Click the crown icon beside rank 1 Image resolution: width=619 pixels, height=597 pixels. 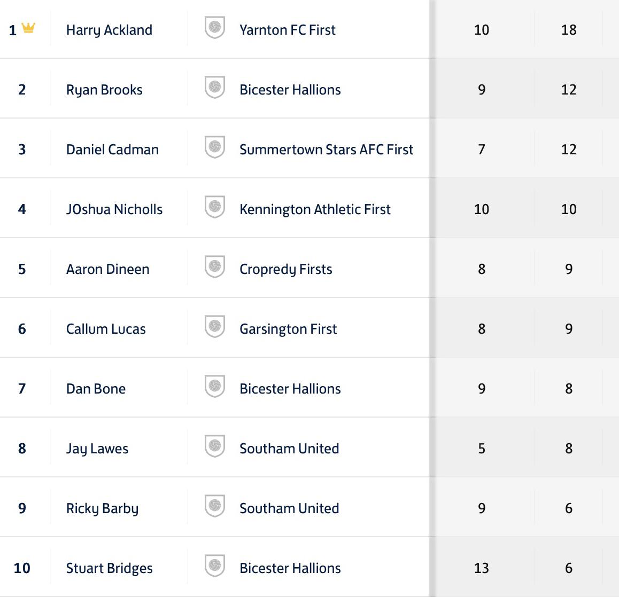coord(28,28)
